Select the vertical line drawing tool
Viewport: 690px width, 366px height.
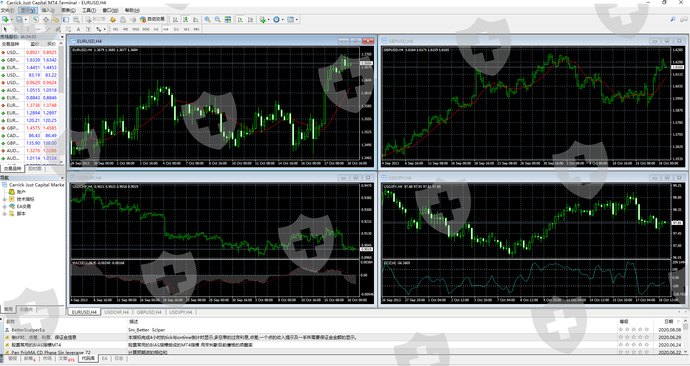27,29
